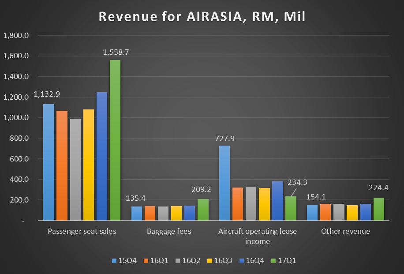Click the 15Q4 legend color swatch
The height and width of the screenshot is (274, 404).
click(114, 261)
